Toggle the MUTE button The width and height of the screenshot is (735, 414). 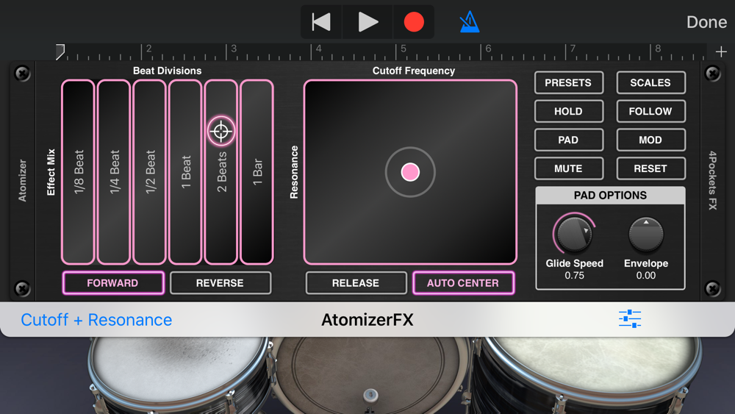[x=569, y=169]
